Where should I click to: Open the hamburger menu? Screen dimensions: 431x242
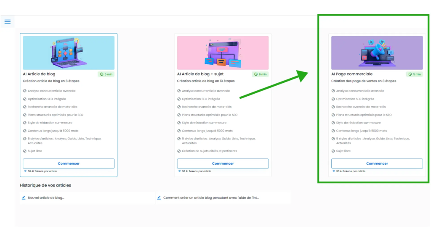click(x=8, y=22)
